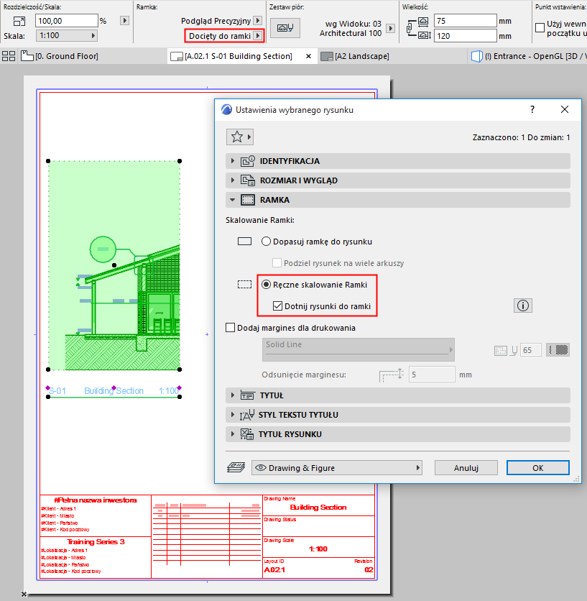
Task: Click the height field showing 120
Action: [x=465, y=36]
